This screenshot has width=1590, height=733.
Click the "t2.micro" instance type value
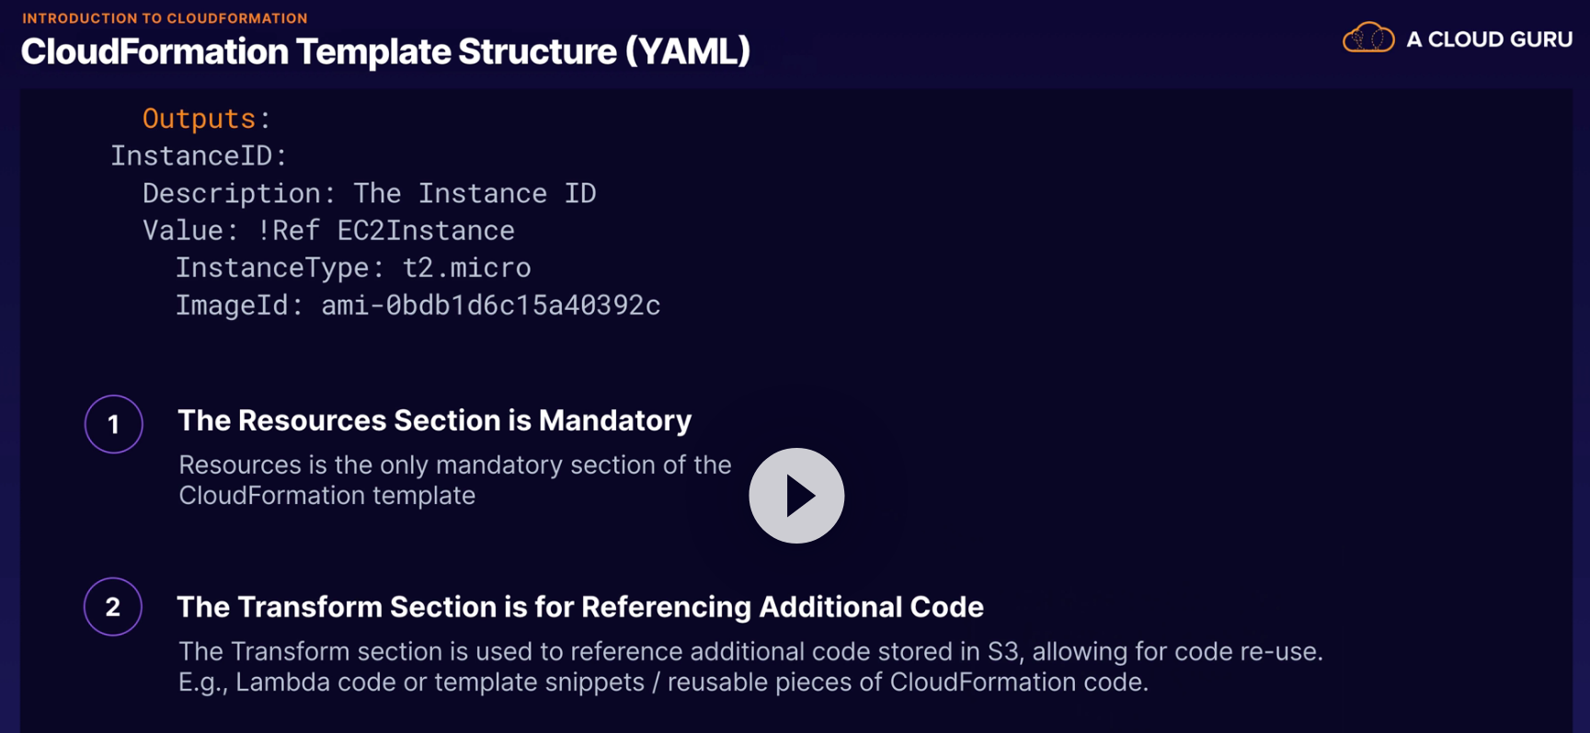point(466,268)
